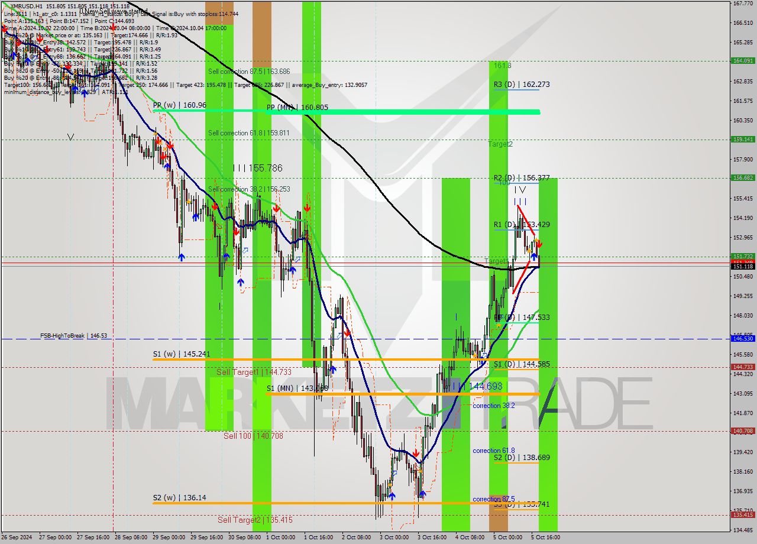
Task: Select the 154.190 price axis value
Action: (x=743, y=218)
